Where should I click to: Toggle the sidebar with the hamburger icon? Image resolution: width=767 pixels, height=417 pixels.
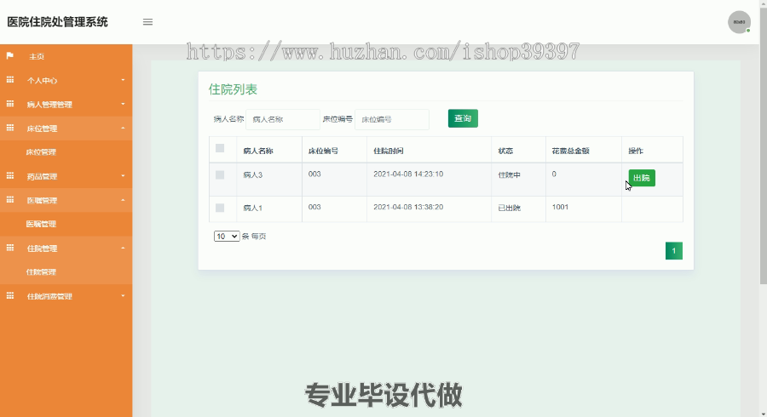tap(147, 22)
